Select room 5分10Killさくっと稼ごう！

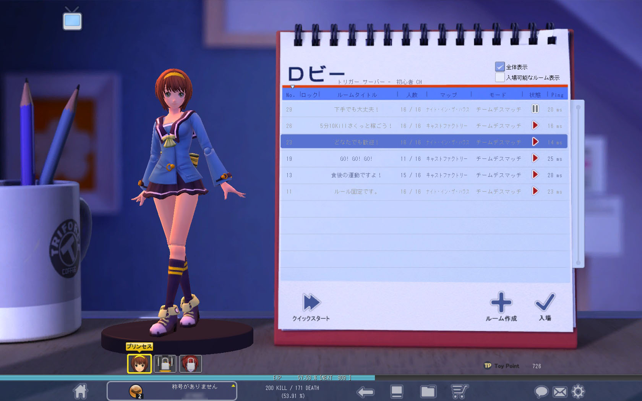coord(424,126)
